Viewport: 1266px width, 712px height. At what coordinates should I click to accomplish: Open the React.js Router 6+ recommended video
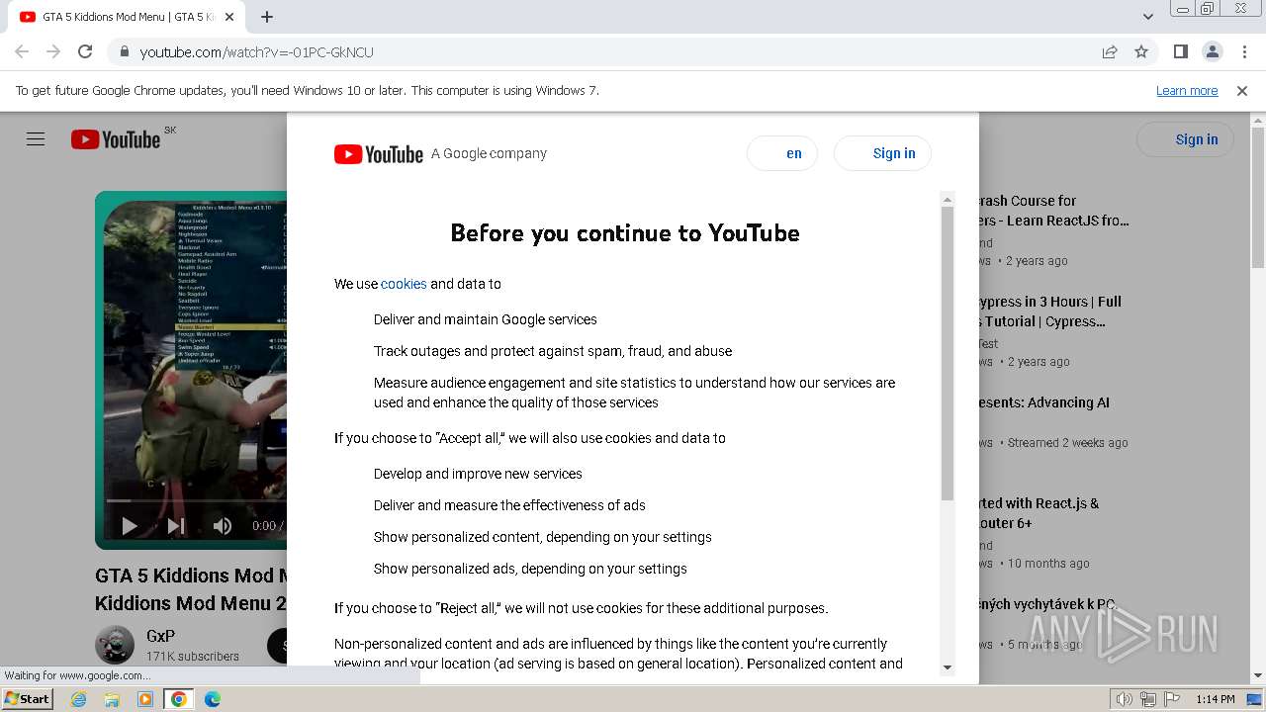click(x=1039, y=513)
